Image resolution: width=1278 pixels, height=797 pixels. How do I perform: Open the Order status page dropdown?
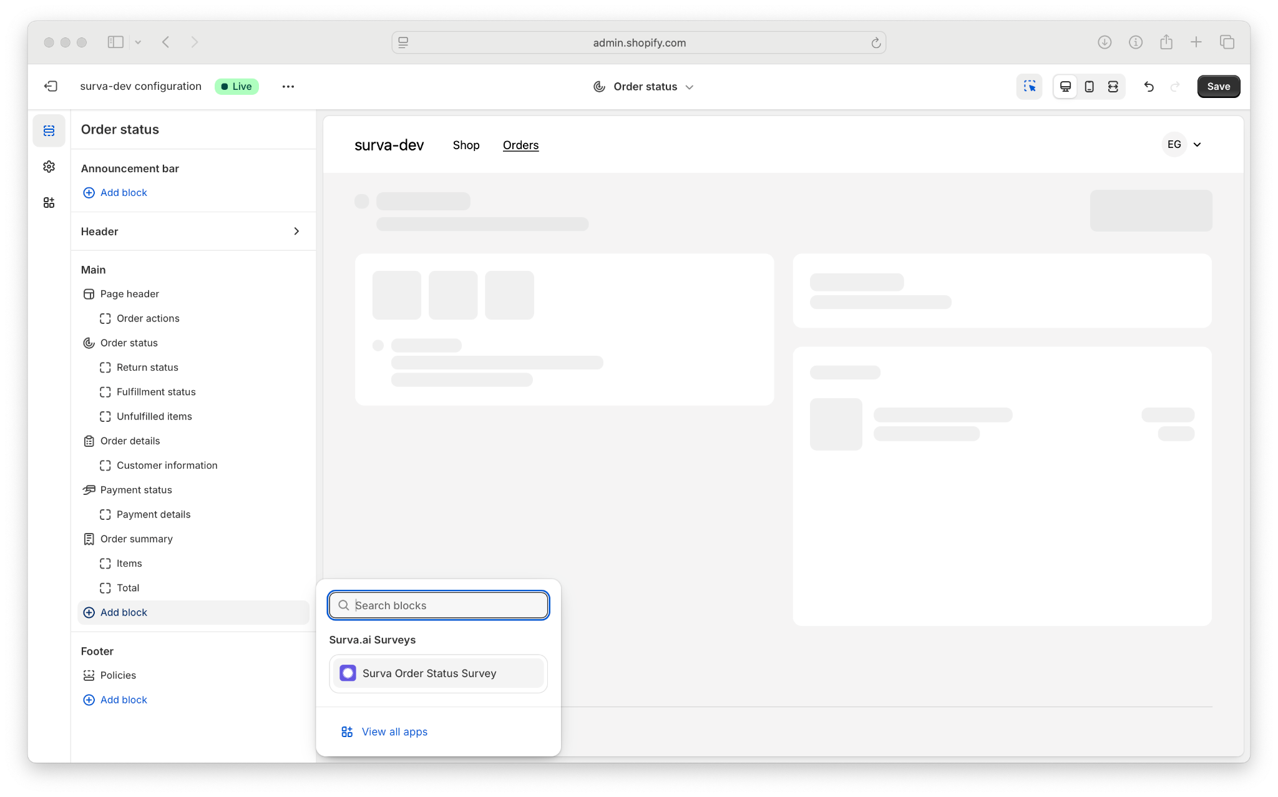pyautogui.click(x=644, y=87)
